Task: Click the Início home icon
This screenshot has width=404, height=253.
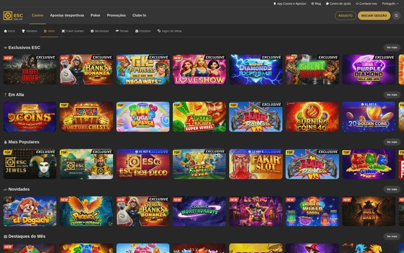Action: (5, 31)
